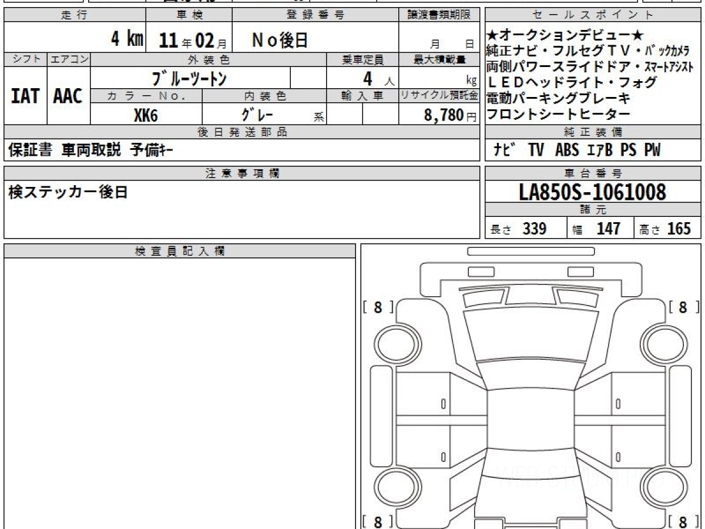The width and height of the screenshot is (705, 529).
Task: Click the 譲渡書類期限 header
Action: pos(439,15)
